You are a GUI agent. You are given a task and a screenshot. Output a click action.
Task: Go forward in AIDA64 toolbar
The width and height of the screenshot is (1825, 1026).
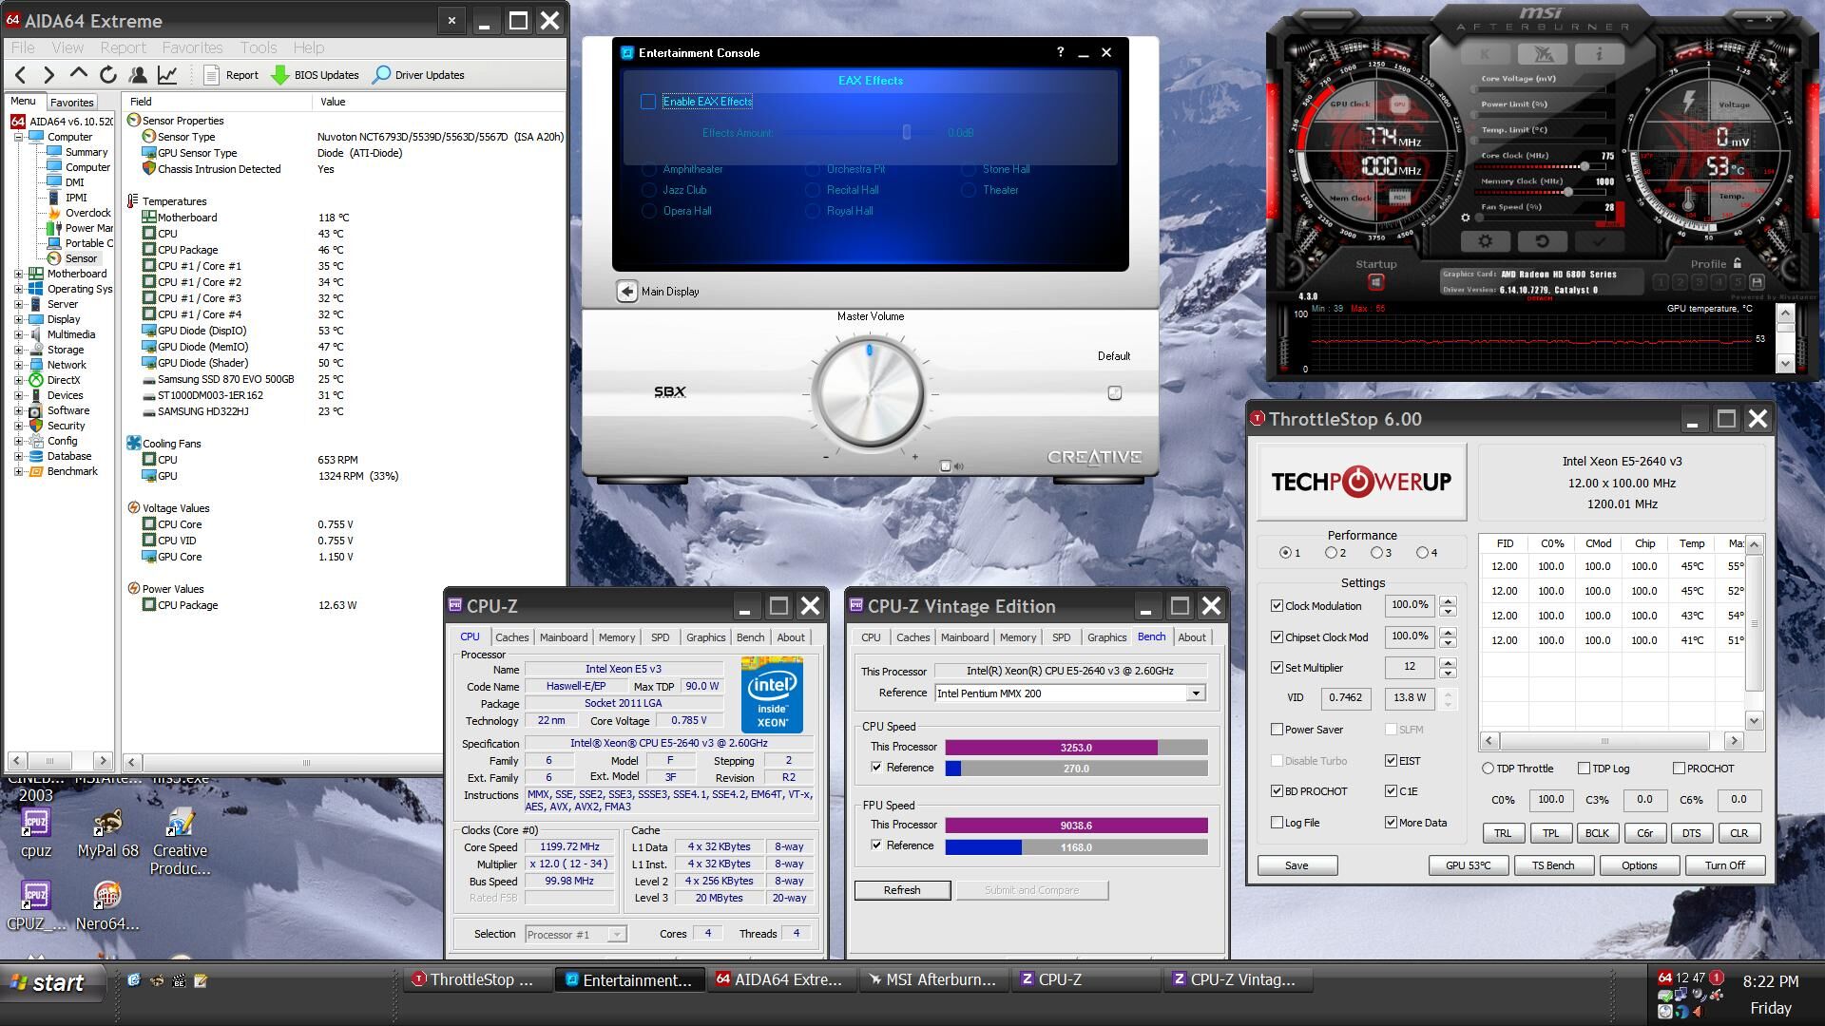49,75
